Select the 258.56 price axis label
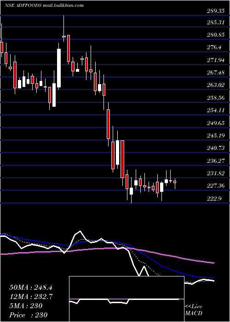Screen dimensions: 230x322 216,98
